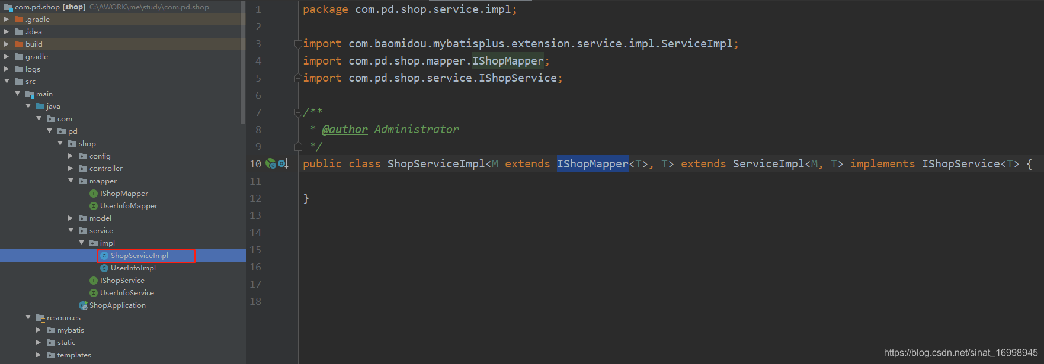The height and width of the screenshot is (364, 1044).
Task: Select the service package in the tree
Action: [101, 230]
